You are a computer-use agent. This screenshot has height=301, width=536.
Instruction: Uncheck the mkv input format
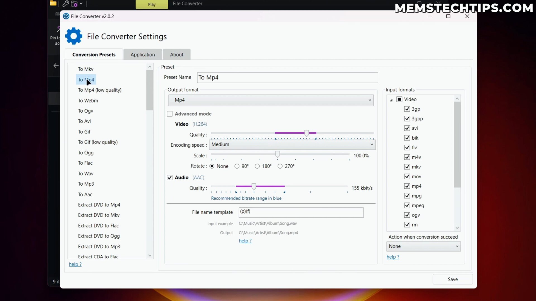(x=407, y=167)
